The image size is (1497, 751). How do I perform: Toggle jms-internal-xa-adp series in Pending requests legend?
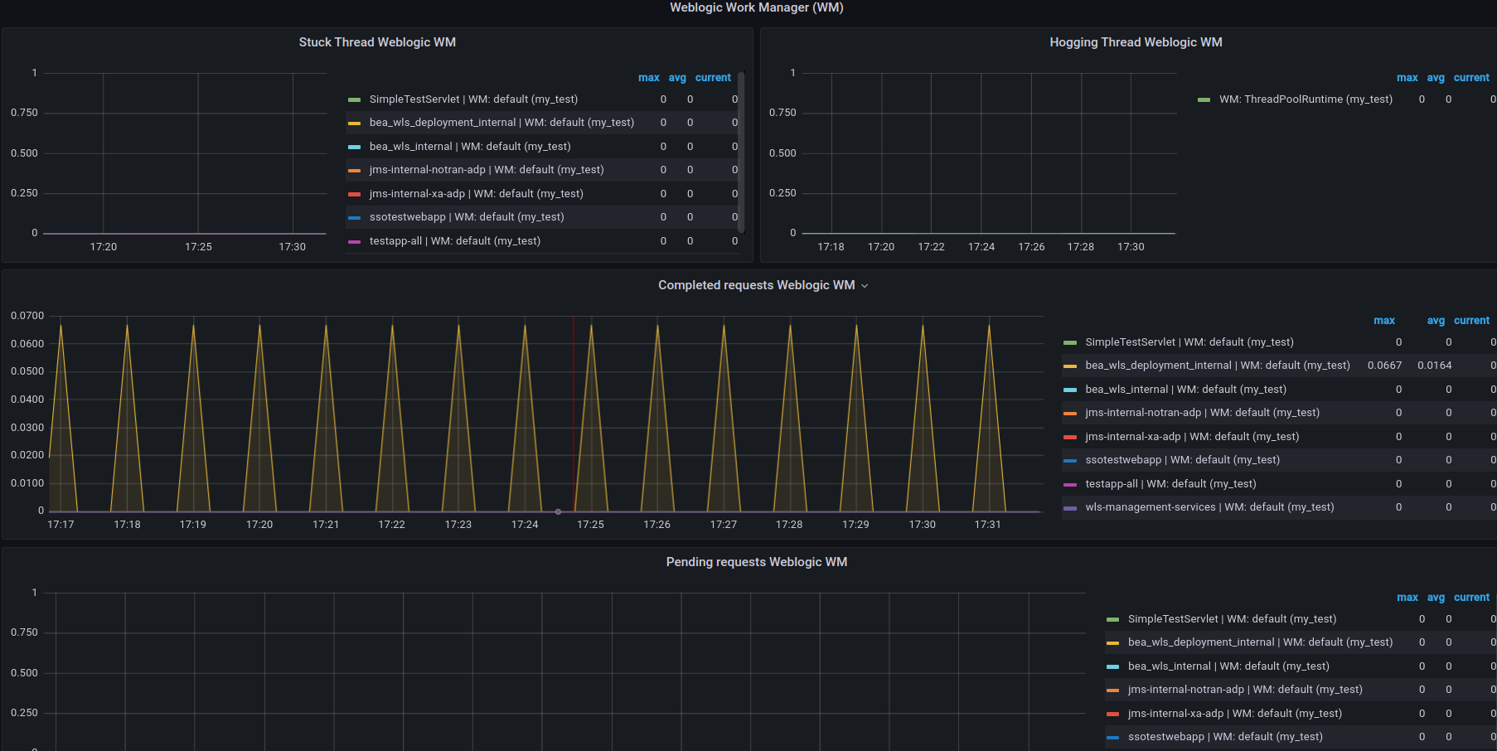(x=1235, y=714)
